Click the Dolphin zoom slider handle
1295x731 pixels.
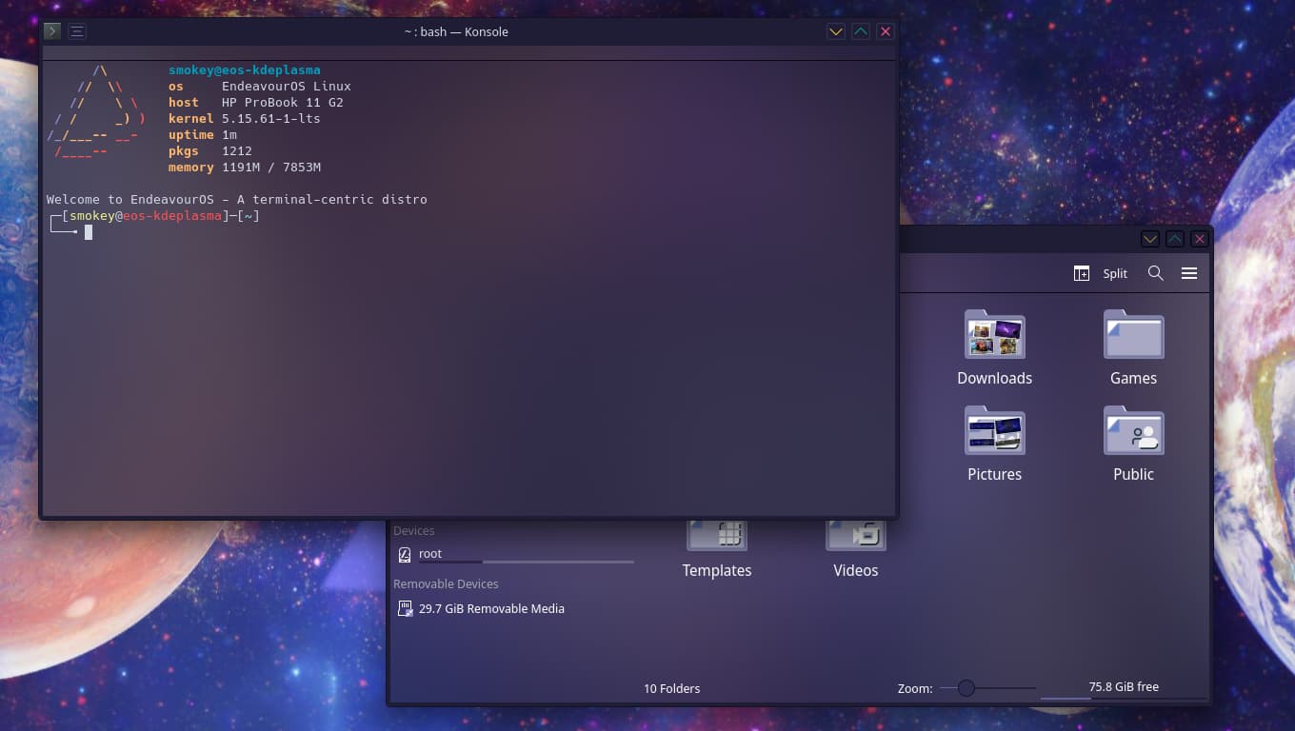click(966, 688)
